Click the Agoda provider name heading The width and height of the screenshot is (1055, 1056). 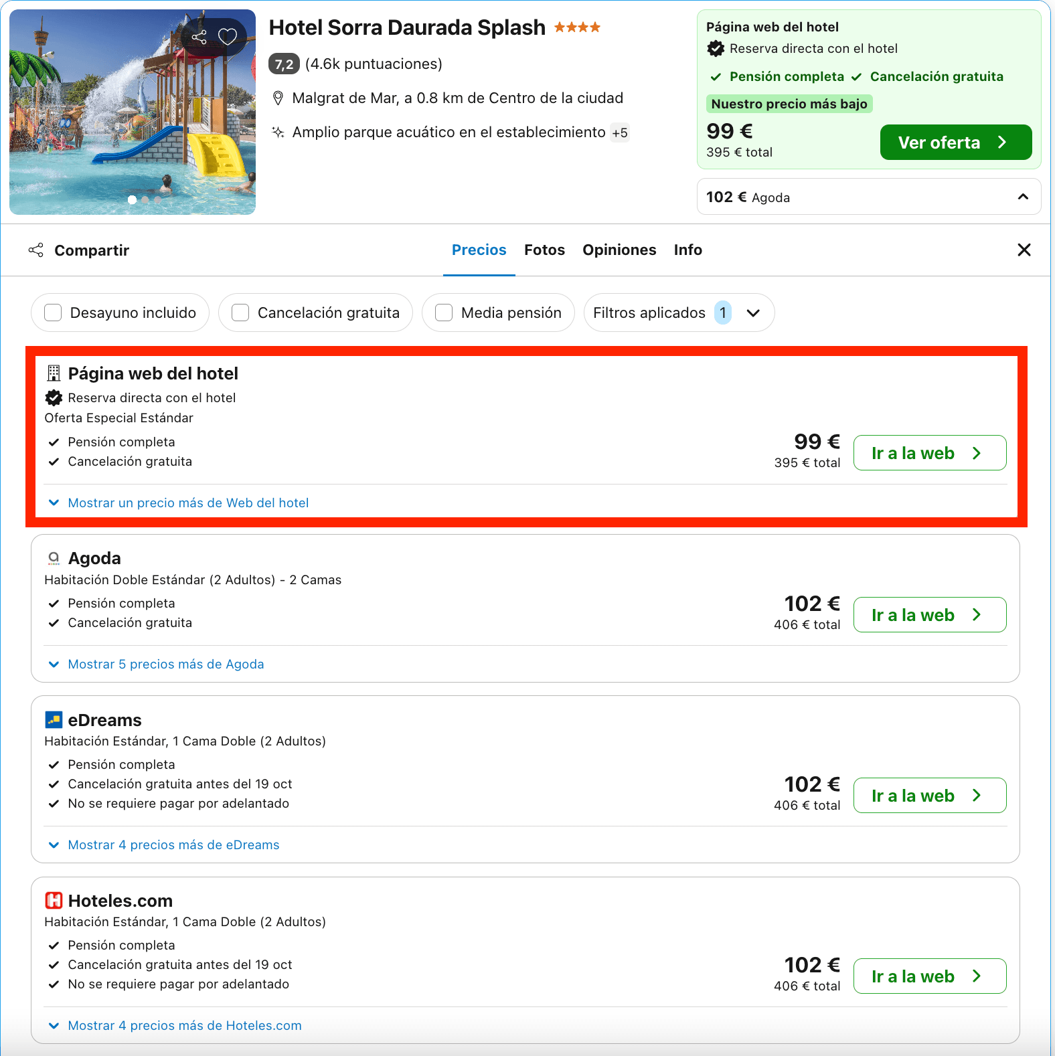pos(94,558)
